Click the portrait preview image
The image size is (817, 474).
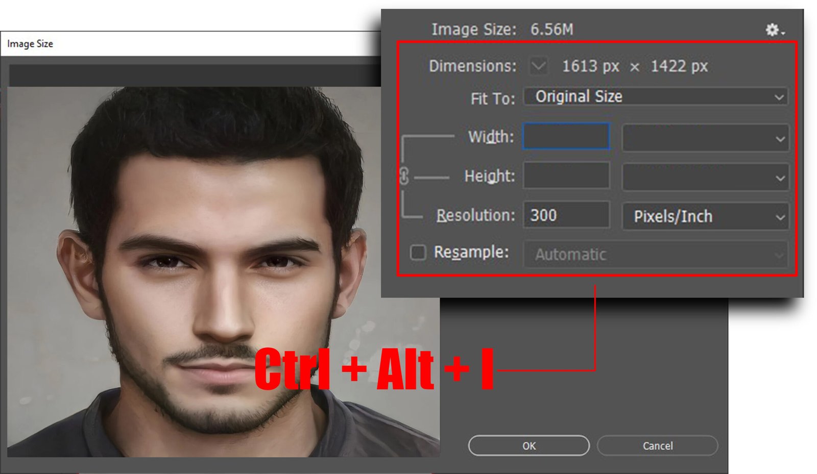click(x=223, y=271)
